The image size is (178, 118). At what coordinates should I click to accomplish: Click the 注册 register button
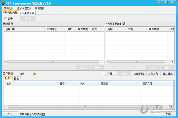[10, 114]
